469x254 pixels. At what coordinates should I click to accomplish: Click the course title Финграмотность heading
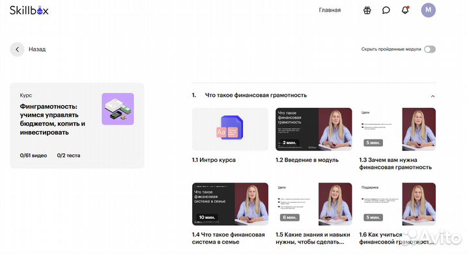point(53,120)
